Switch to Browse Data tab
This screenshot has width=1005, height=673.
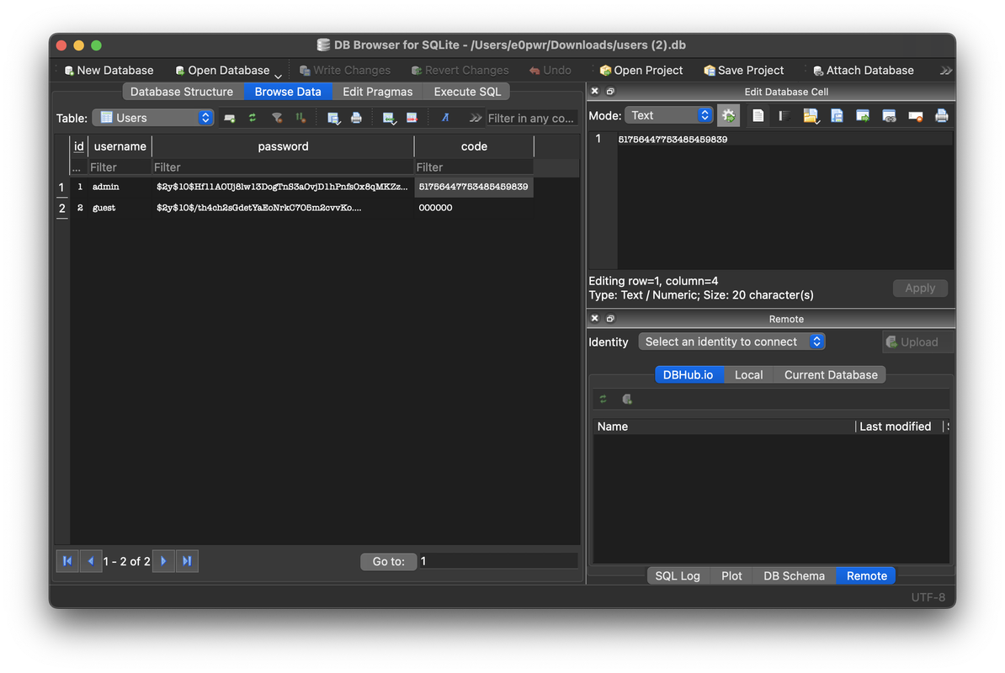coord(288,92)
